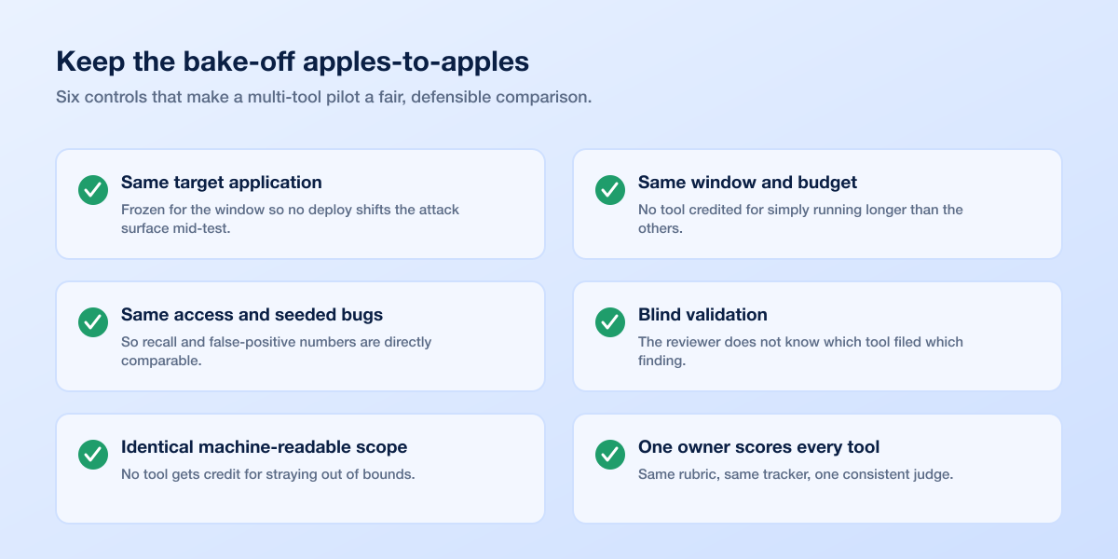Click the One owner scores every tool title
This screenshot has width=1118, height=559.
click(759, 447)
